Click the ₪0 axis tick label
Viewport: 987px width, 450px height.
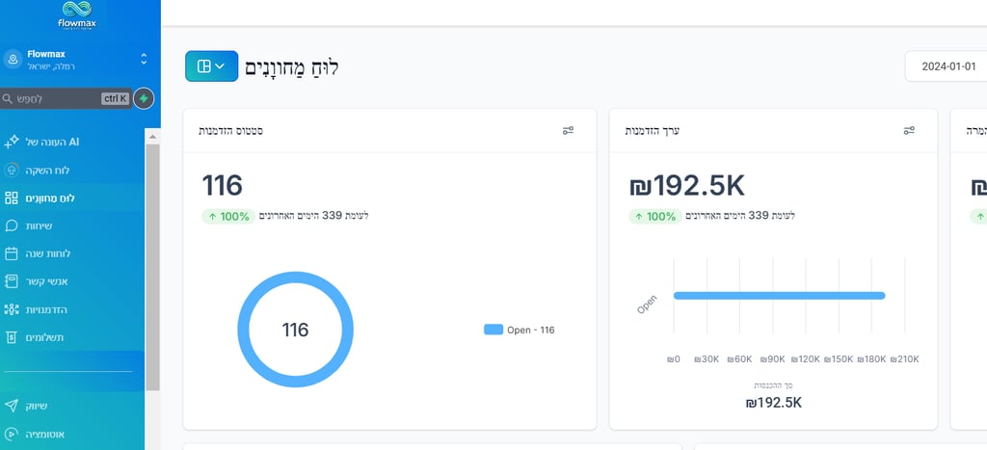click(x=674, y=359)
